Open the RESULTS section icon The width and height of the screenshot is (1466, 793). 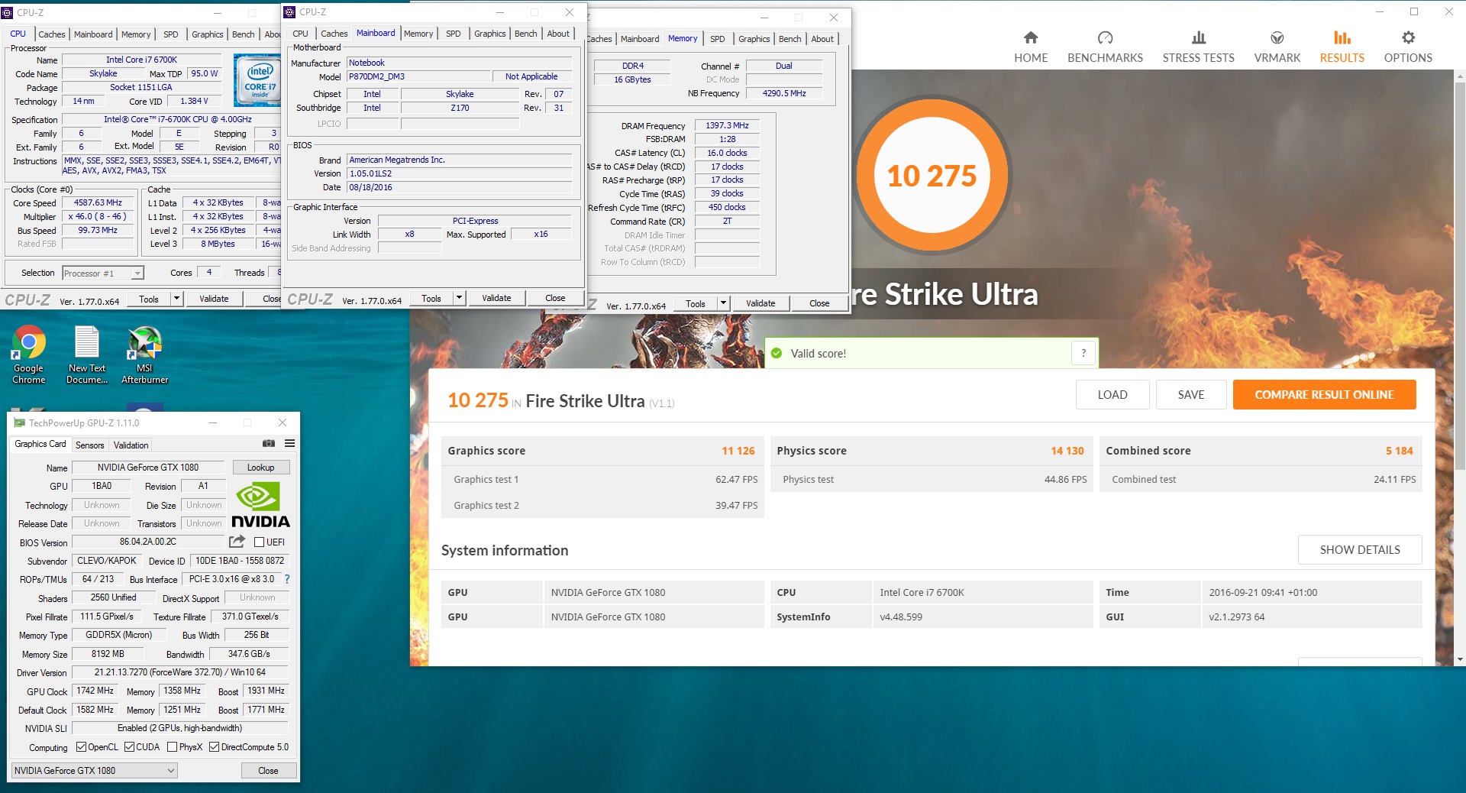[1342, 37]
